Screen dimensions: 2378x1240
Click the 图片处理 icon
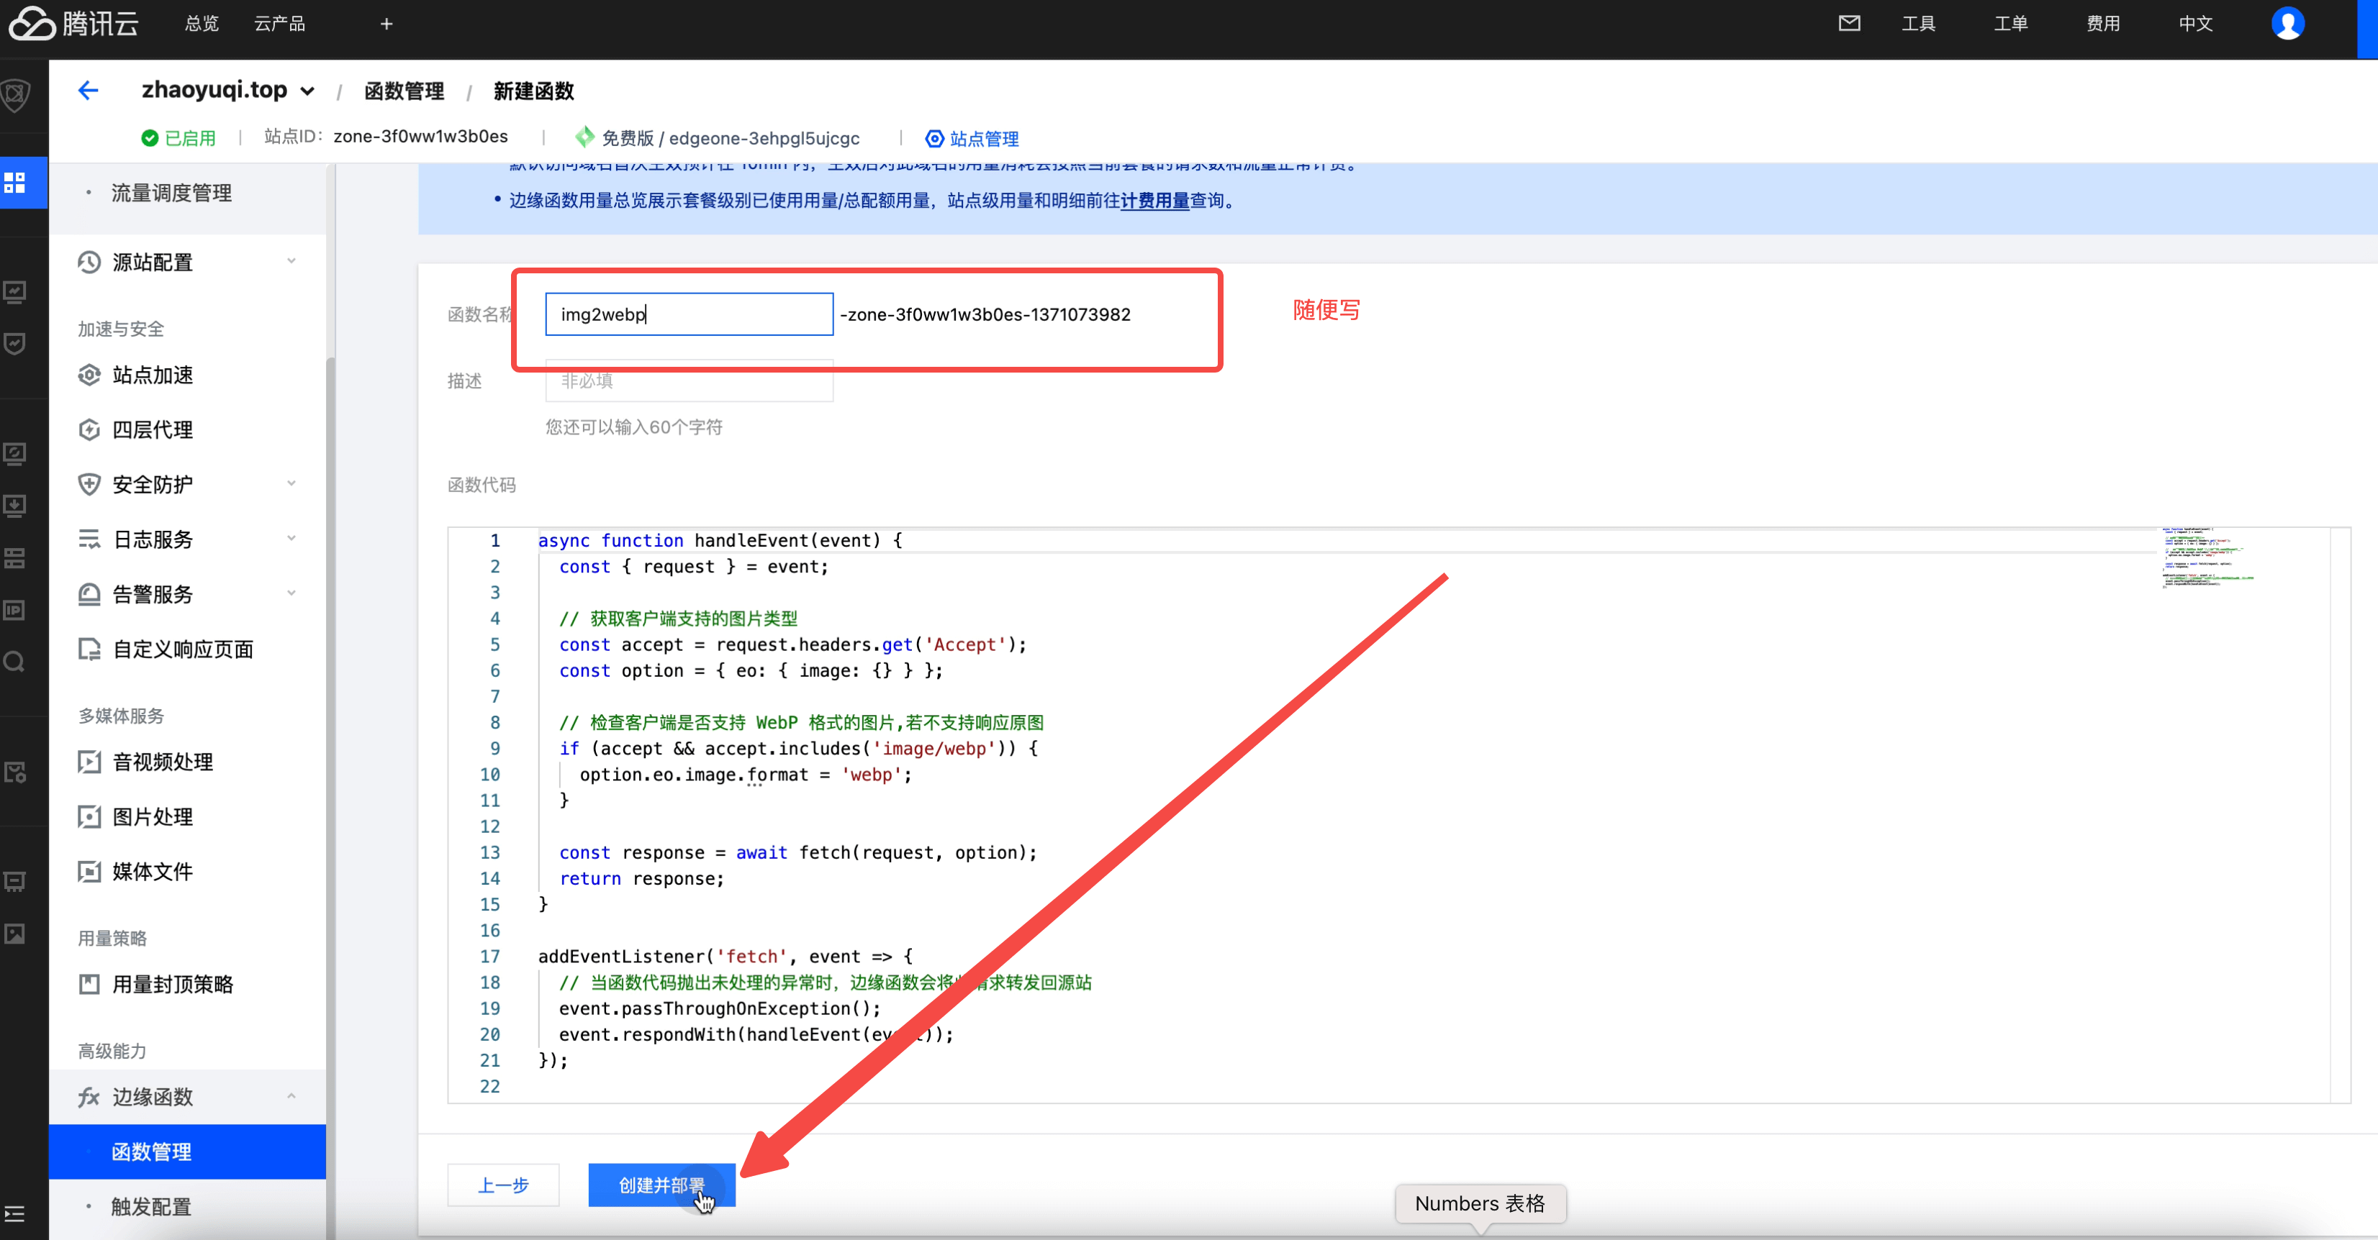tap(89, 816)
